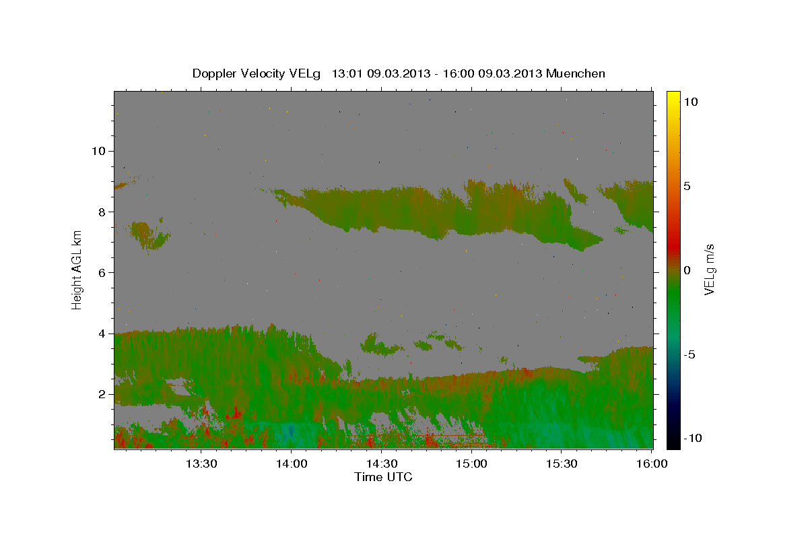Screen dimensions: 808x539
Task: Click the '15:30' time tick label
Action: tap(562, 464)
